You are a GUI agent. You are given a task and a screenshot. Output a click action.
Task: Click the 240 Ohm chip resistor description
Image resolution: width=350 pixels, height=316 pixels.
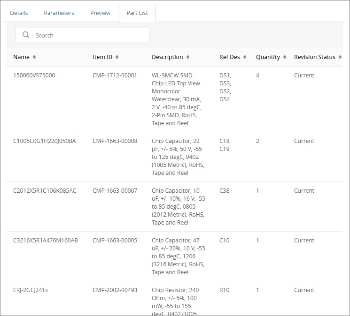pos(175,302)
